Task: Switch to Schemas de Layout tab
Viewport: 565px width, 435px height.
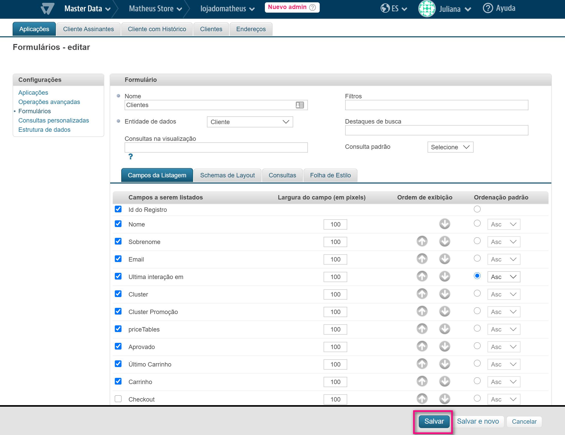Action: [227, 175]
